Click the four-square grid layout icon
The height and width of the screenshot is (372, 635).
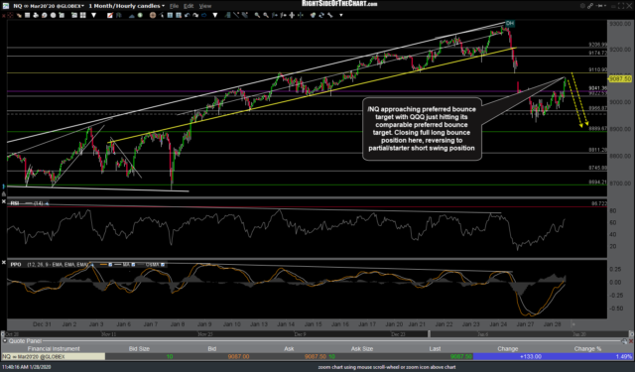tap(83, 15)
